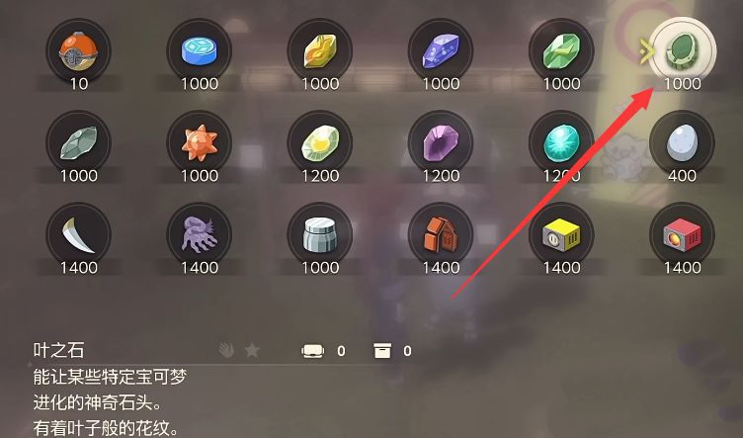Select the gray metal coat jar
Viewport: 743px width, 438px height.
pos(320,235)
